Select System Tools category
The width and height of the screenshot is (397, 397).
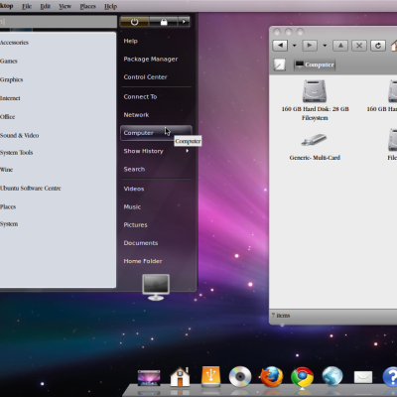pos(16,153)
